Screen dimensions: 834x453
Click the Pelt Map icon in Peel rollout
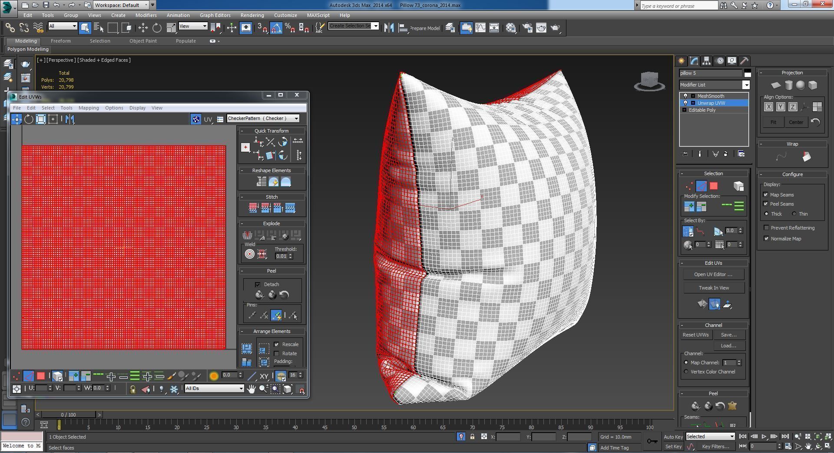tap(732, 406)
